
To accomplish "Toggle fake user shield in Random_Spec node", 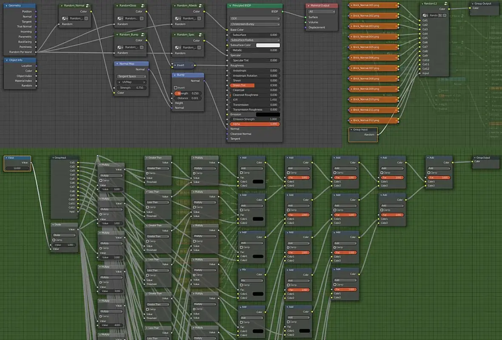I will [x=199, y=47].
